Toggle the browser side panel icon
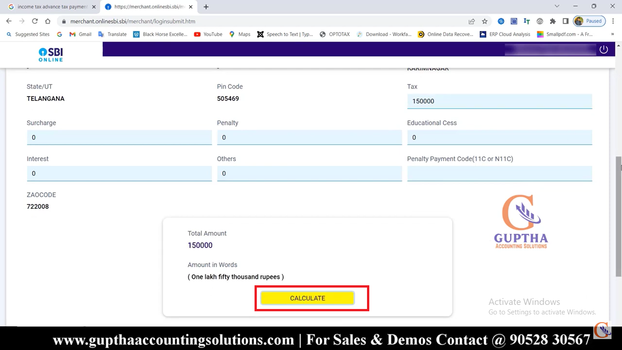Screen dimensions: 622x350 566,21
